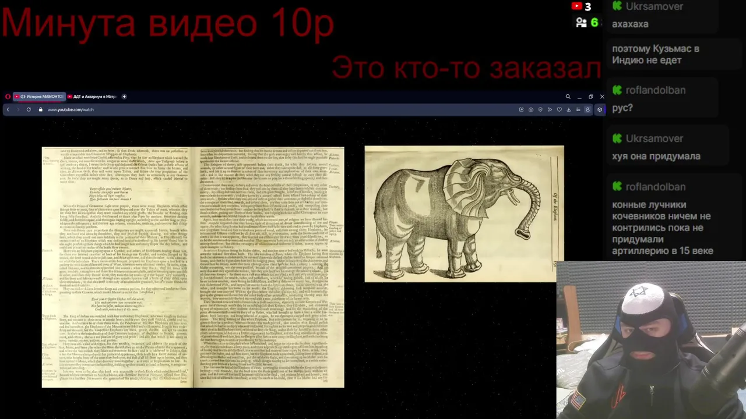This screenshot has width=746, height=419.
Task: Click the streamer webcam overlay
Action: click(x=651, y=340)
